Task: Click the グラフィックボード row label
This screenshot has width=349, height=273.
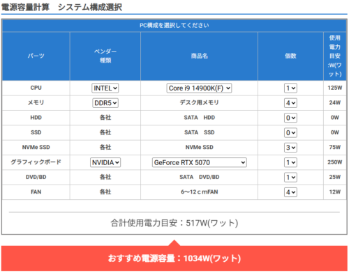Action: [x=36, y=162]
